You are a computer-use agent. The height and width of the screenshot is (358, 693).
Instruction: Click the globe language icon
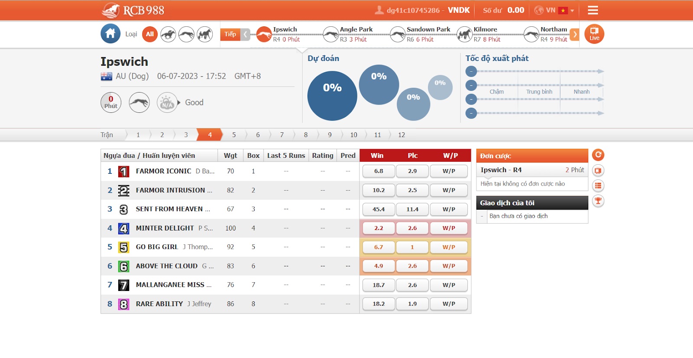point(539,10)
